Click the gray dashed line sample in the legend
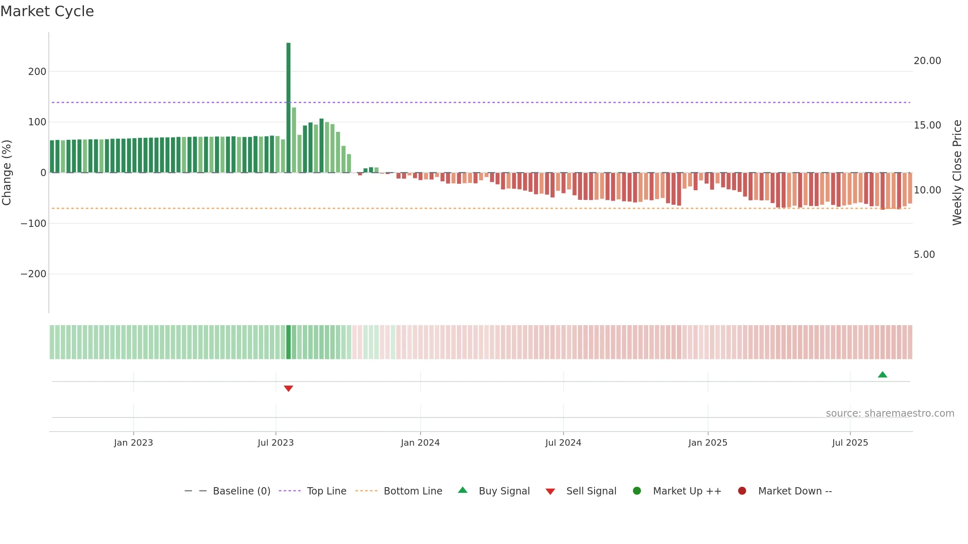 tap(196, 491)
